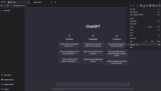This screenshot has height=91, width=161.
Task: Click the tab search chevron
Action: click(x=159, y=2)
